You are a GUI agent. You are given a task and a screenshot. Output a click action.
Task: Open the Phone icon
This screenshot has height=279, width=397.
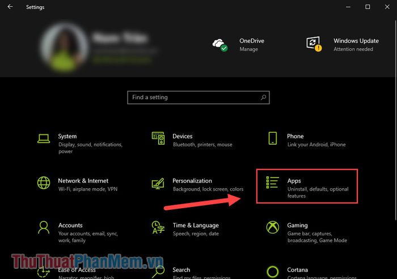click(x=272, y=138)
